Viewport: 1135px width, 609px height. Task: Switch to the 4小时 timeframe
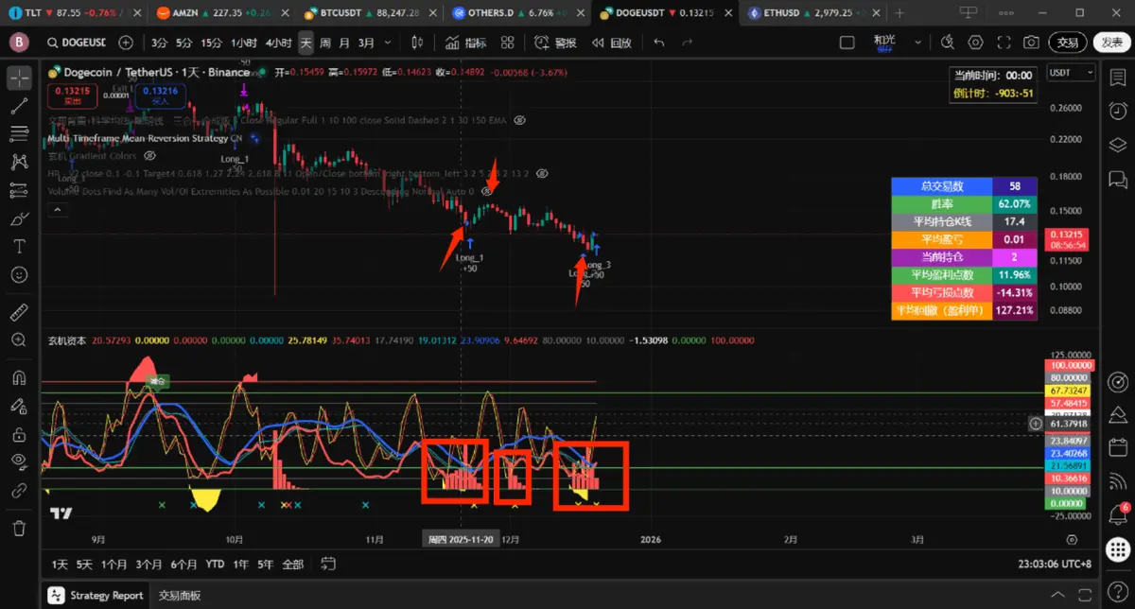(278, 43)
